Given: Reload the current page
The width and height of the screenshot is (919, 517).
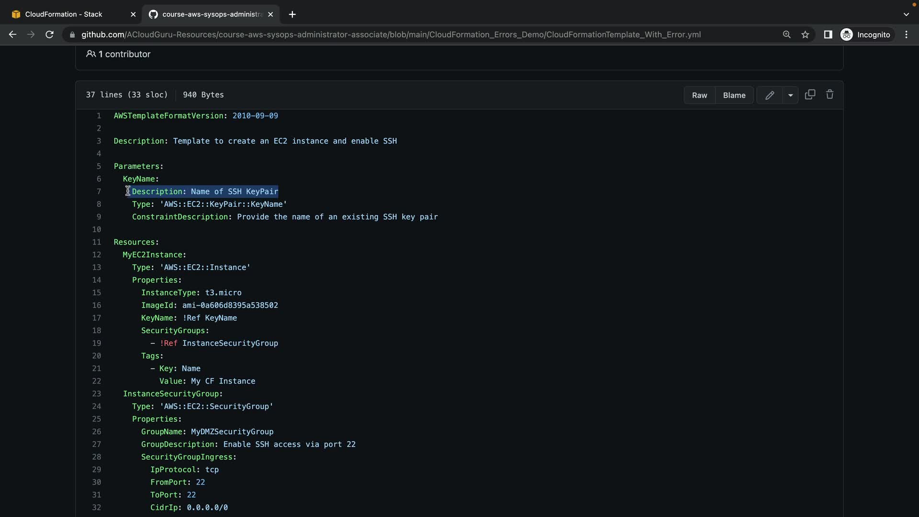Looking at the screenshot, I should pos(49,34).
